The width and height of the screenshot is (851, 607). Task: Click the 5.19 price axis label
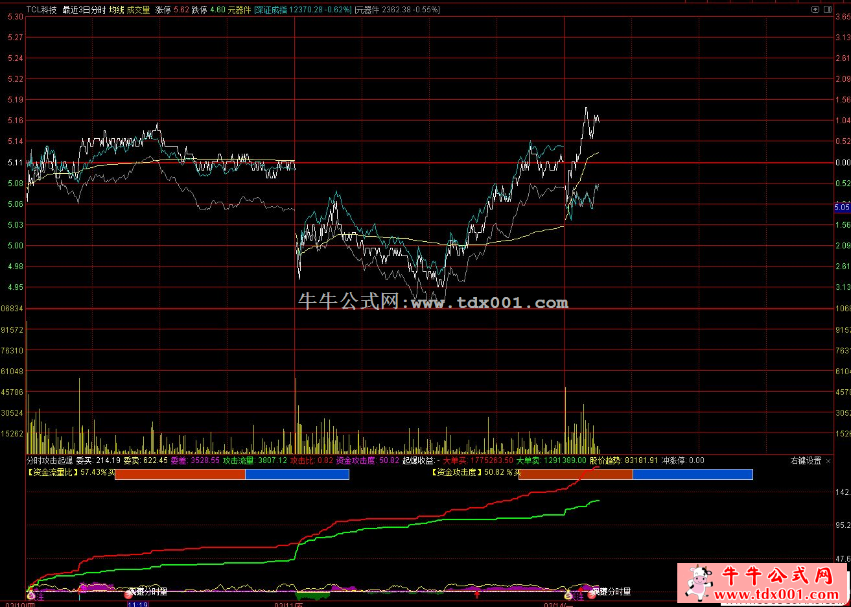click(15, 100)
